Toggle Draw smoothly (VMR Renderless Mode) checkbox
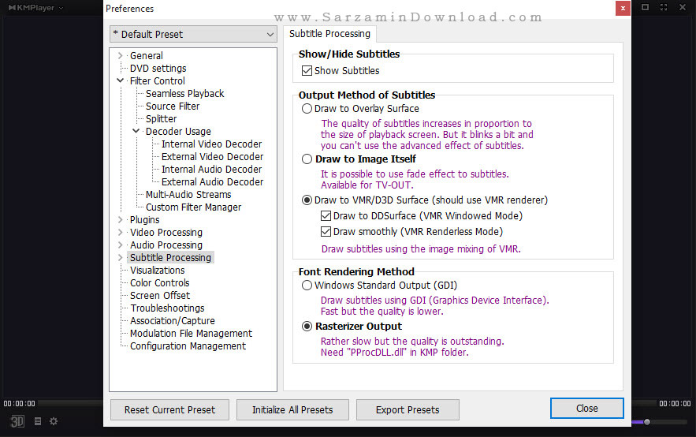696x437 pixels. click(x=326, y=232)
